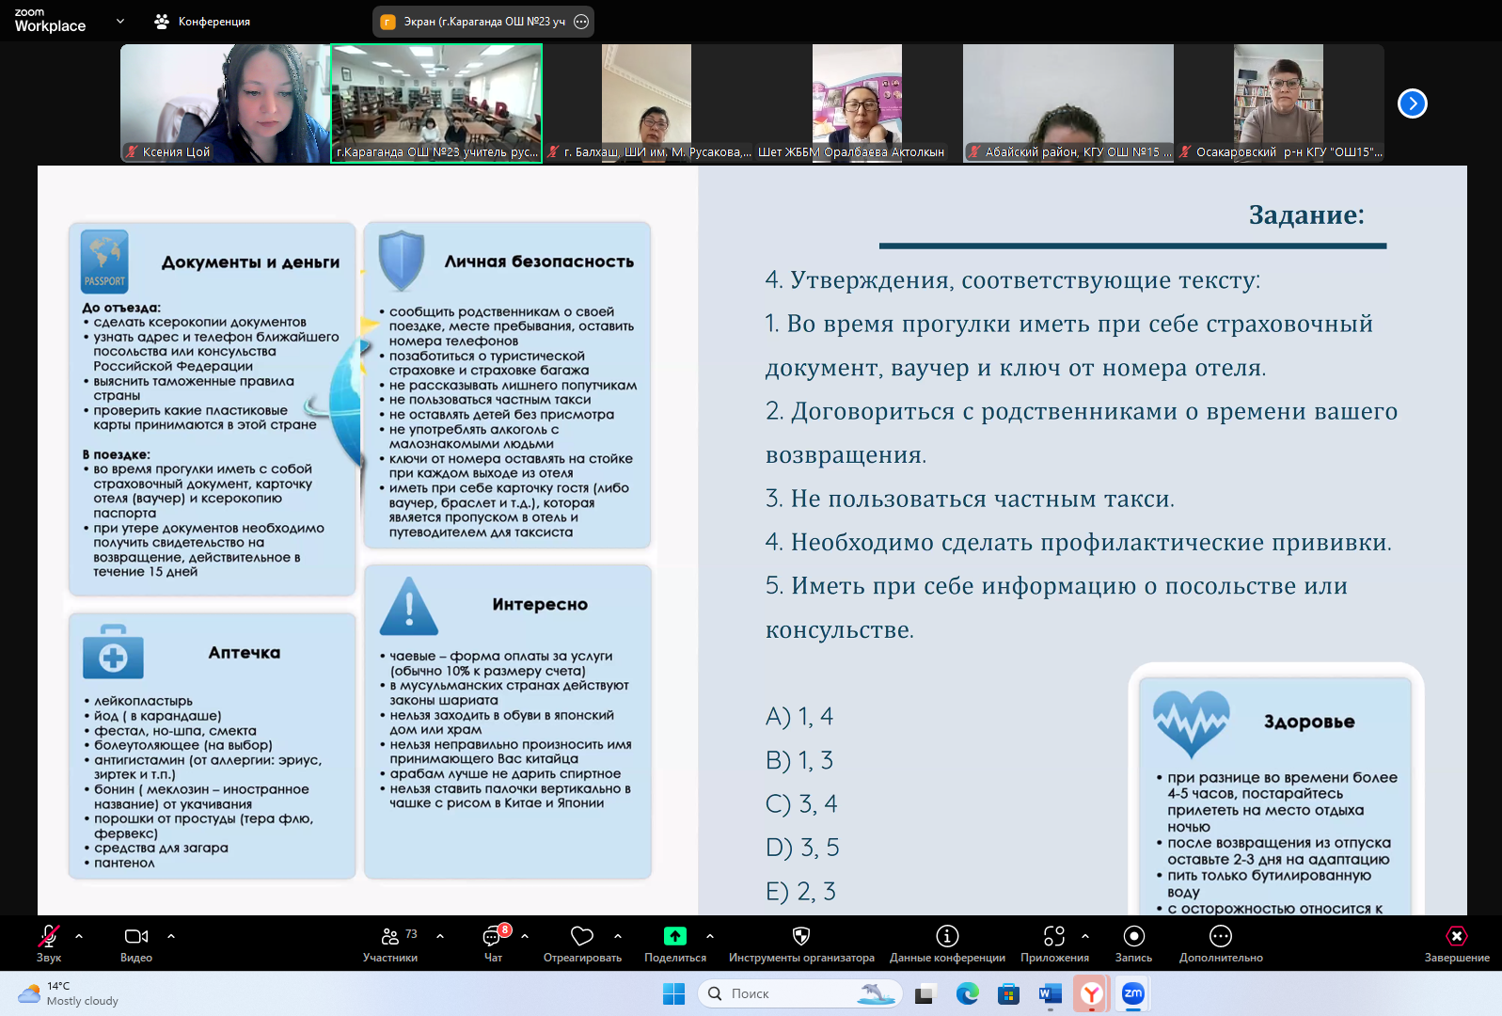The width and height of the screenshot is (1502, 1016).
Task: Open the Конференция tab at top
Action: pyautogui.click(x=202, y=21)
